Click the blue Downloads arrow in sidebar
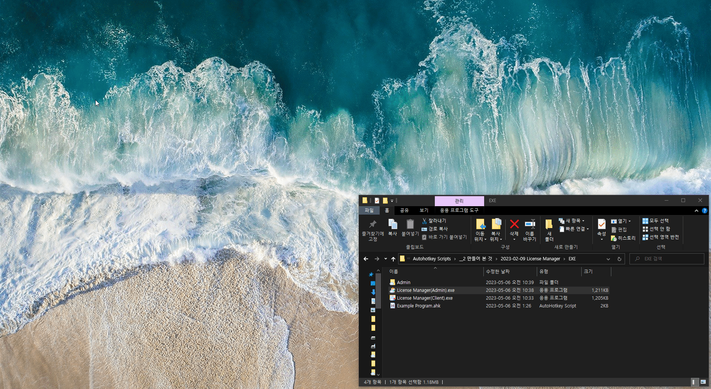Viewport: 711px width, 389px height. pos(373,292)
